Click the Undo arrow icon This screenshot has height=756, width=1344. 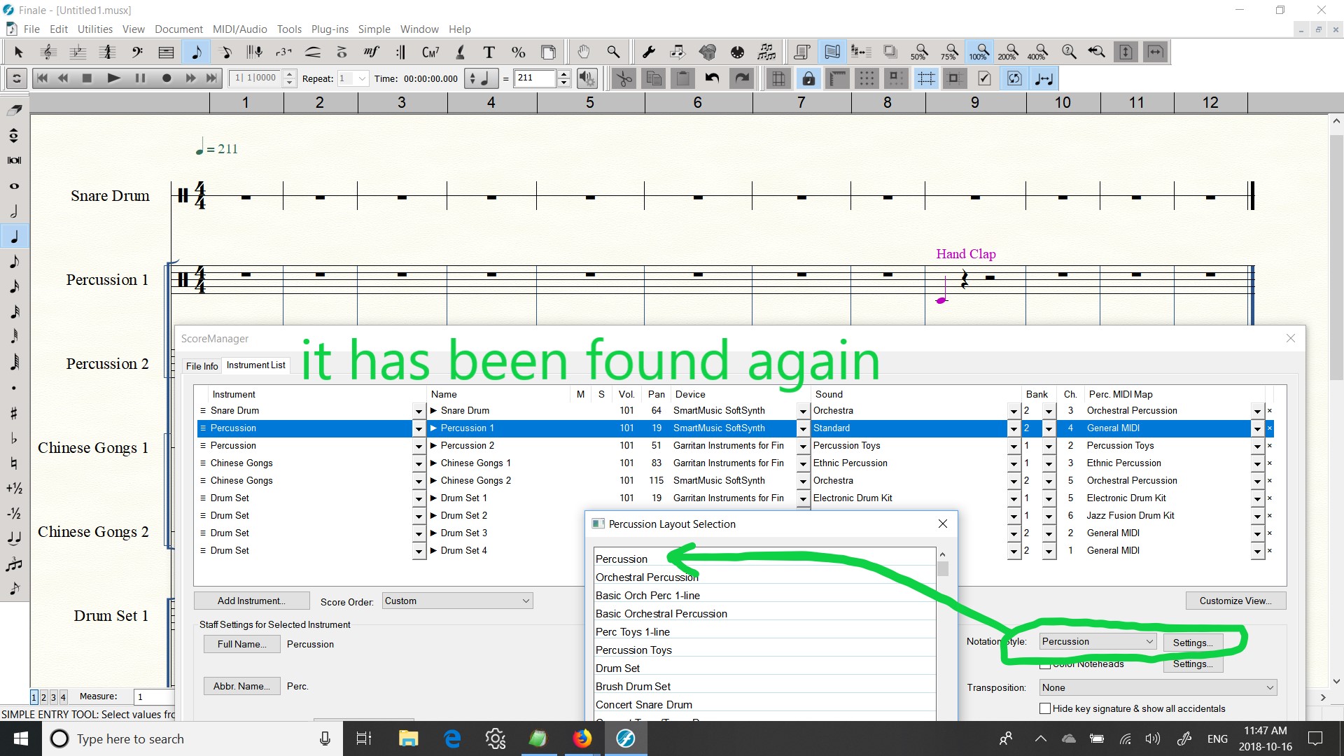click(x=712, y=78)
